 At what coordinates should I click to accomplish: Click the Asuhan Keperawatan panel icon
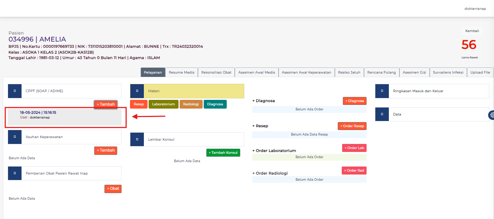click(x=15, y=137)
